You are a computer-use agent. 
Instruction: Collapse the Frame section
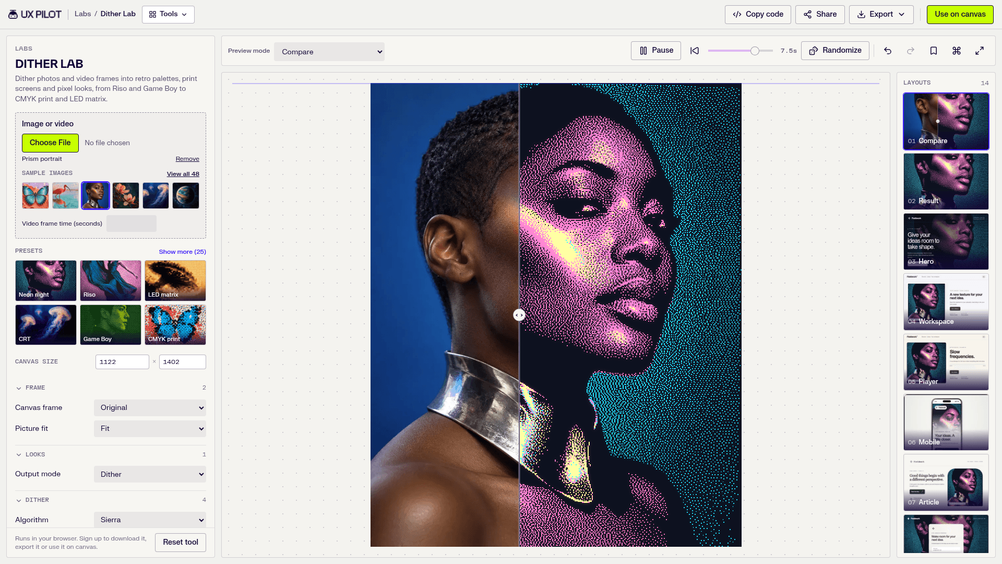111,388
